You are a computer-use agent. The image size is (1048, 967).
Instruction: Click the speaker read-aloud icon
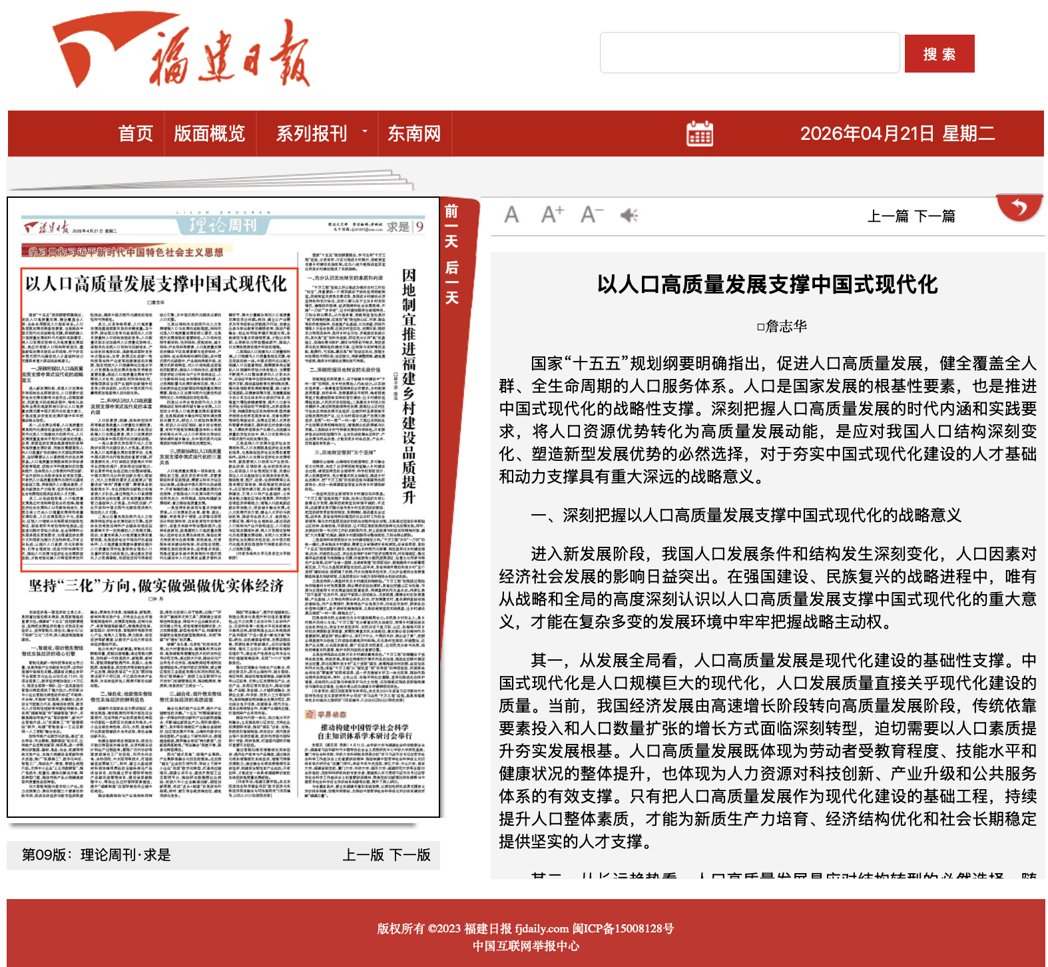coord(629,215)
